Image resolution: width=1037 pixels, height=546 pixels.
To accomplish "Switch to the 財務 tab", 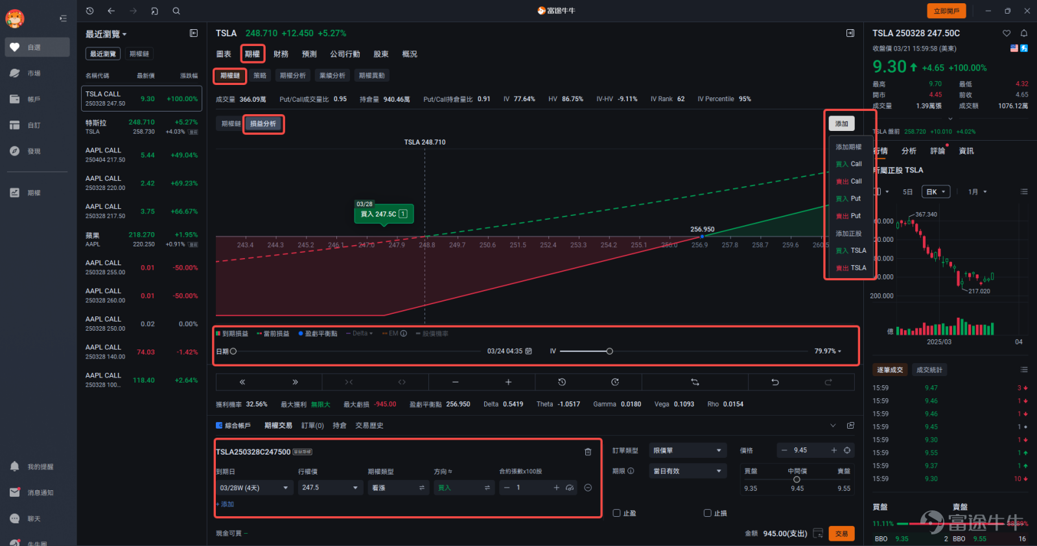I will [281, 54].
